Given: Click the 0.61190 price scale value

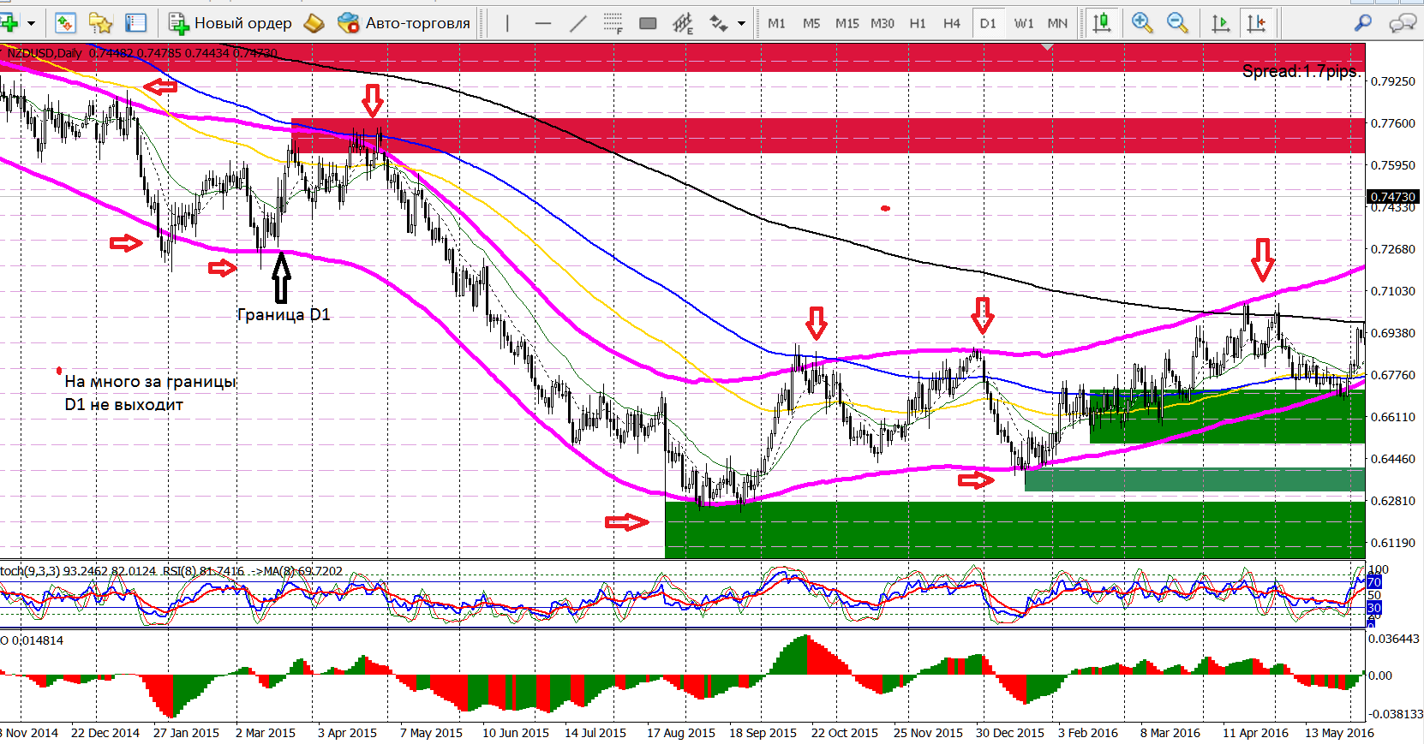Looking at the screenshot, I should pyautogui.click(x=1393, y=543).
